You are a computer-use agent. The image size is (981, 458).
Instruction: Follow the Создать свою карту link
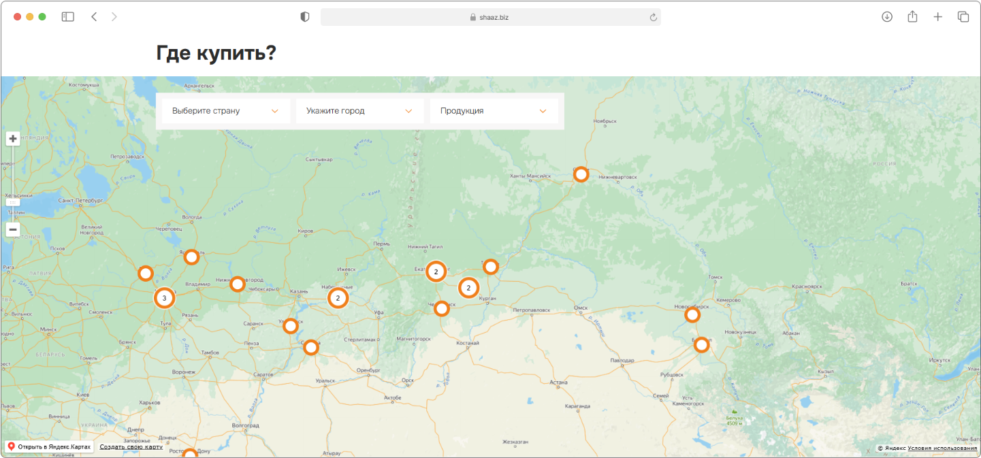pos(131,446)
